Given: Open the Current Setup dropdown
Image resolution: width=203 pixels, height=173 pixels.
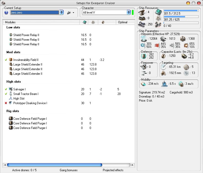Looking at the screenshot, I should pos(37,13).
